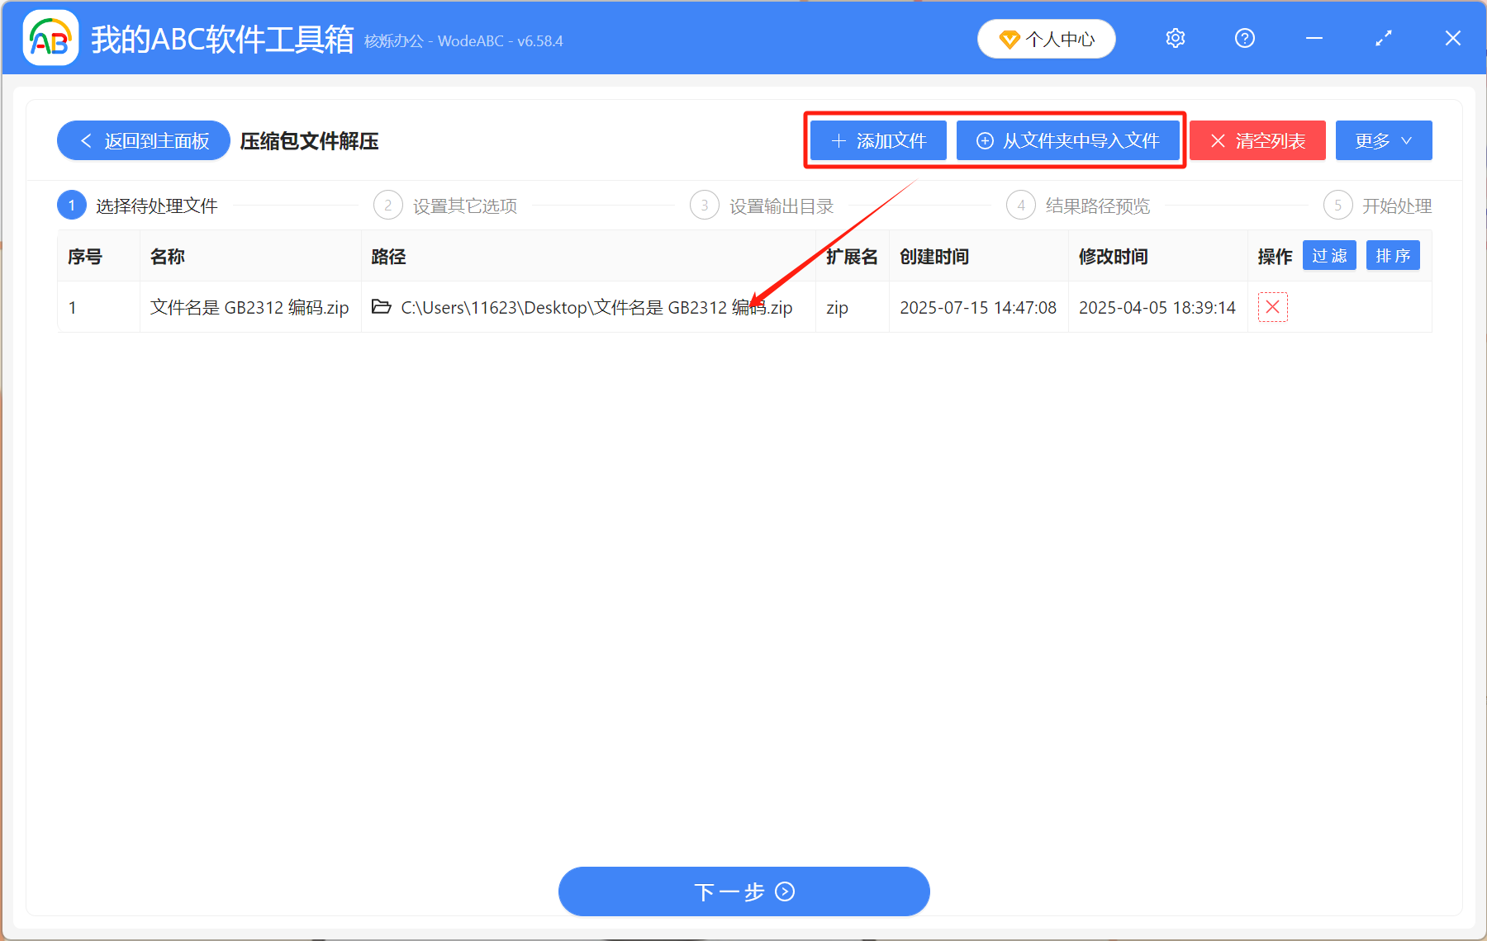Expand the 更多 dropdown menu
The height and width of the screenshot is (941, 1487).
(1383, 140)
